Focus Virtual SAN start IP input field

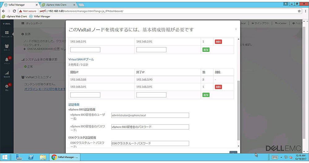point(85,95)
